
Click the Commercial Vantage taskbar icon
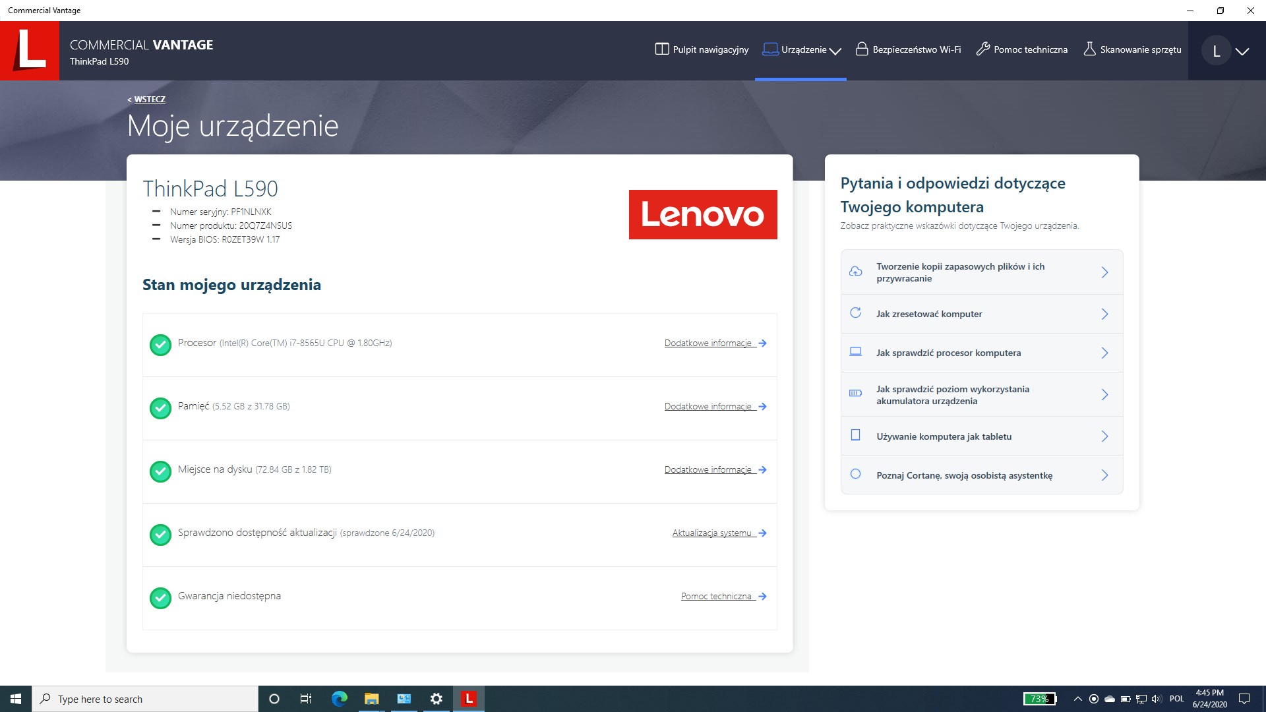point(469,699)
